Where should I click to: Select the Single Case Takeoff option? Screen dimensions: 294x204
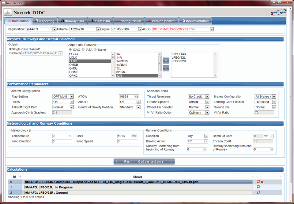pos(10,49)
